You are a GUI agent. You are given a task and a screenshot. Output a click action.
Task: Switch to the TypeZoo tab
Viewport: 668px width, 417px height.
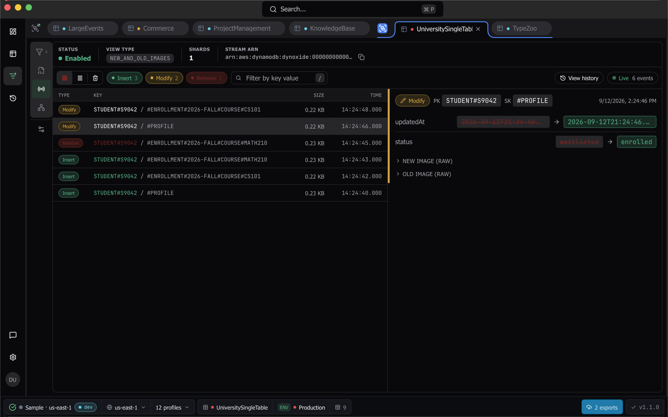point(521,28)
